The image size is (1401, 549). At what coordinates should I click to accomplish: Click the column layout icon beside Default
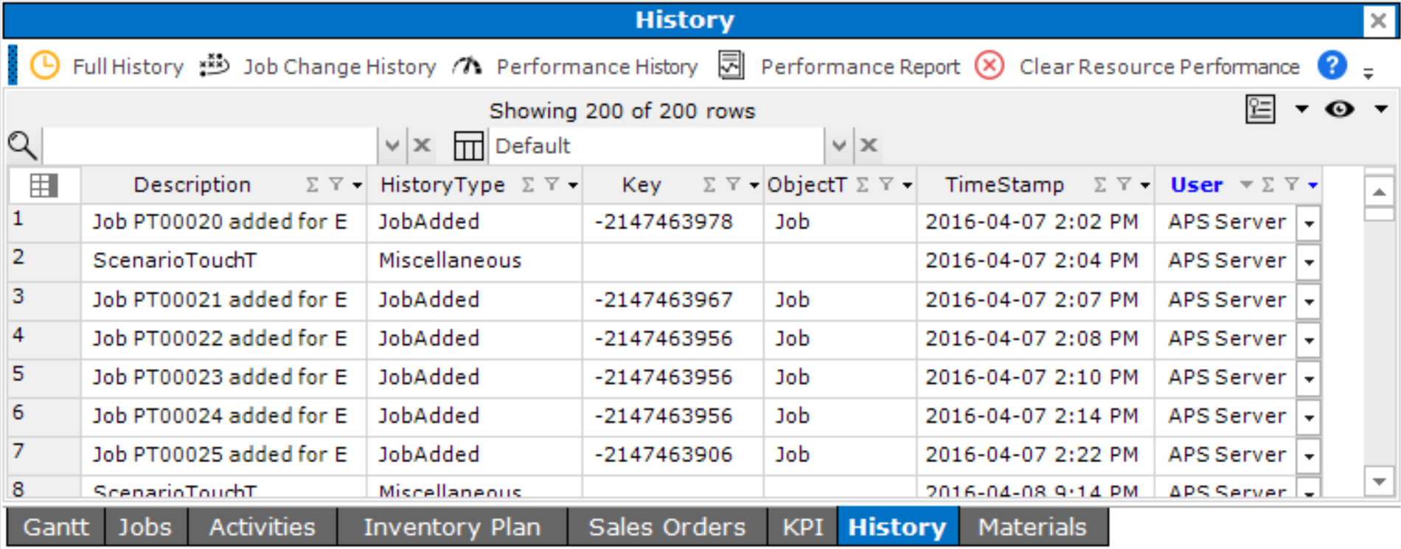(x=468, y=145)
